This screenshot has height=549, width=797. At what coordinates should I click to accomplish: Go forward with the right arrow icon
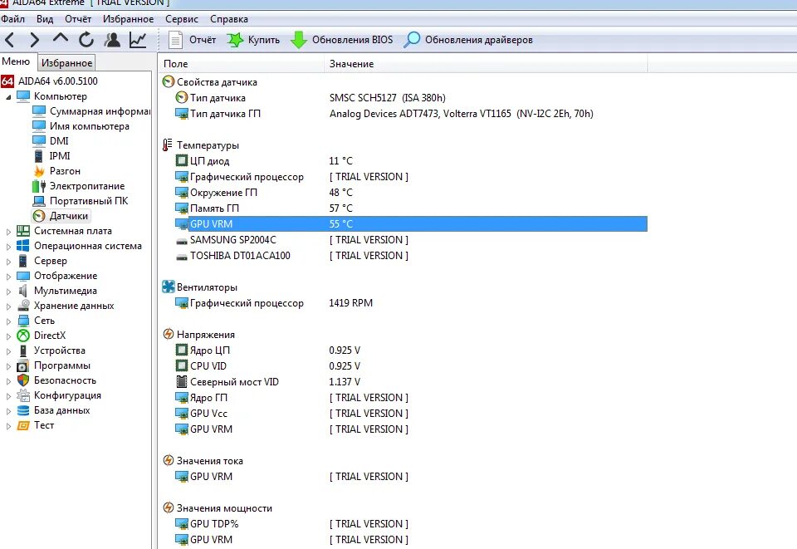pos(35,40)
